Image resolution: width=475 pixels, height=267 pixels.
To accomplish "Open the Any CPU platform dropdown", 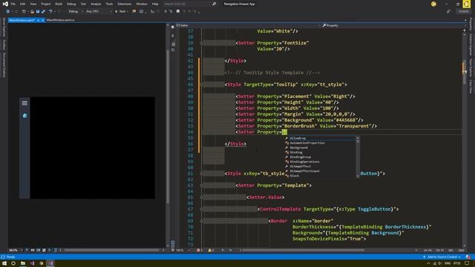I will pos(99,12).
